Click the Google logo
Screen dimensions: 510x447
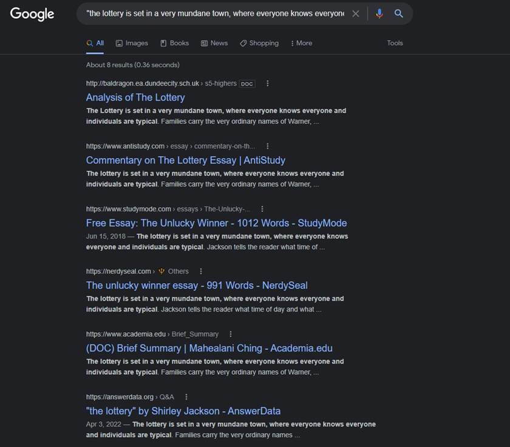32,14
